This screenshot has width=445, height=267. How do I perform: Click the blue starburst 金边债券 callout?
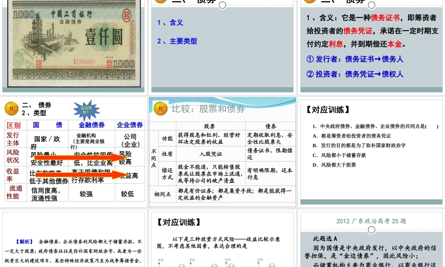[86, 110]
